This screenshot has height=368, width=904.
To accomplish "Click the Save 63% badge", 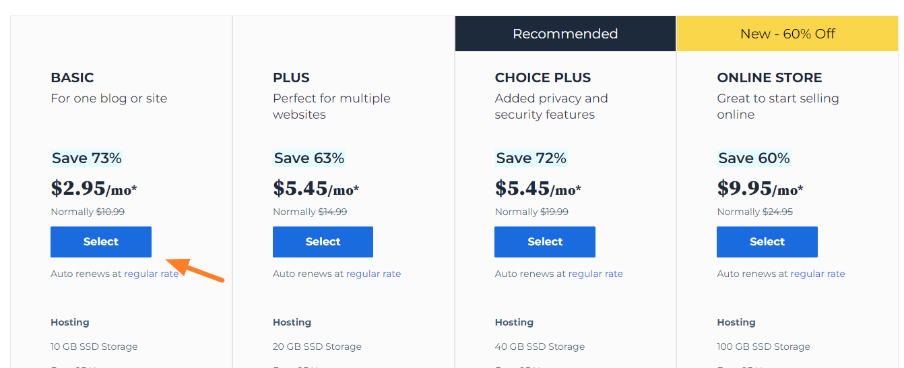I will pyautogui.click(x=309, y=158).
